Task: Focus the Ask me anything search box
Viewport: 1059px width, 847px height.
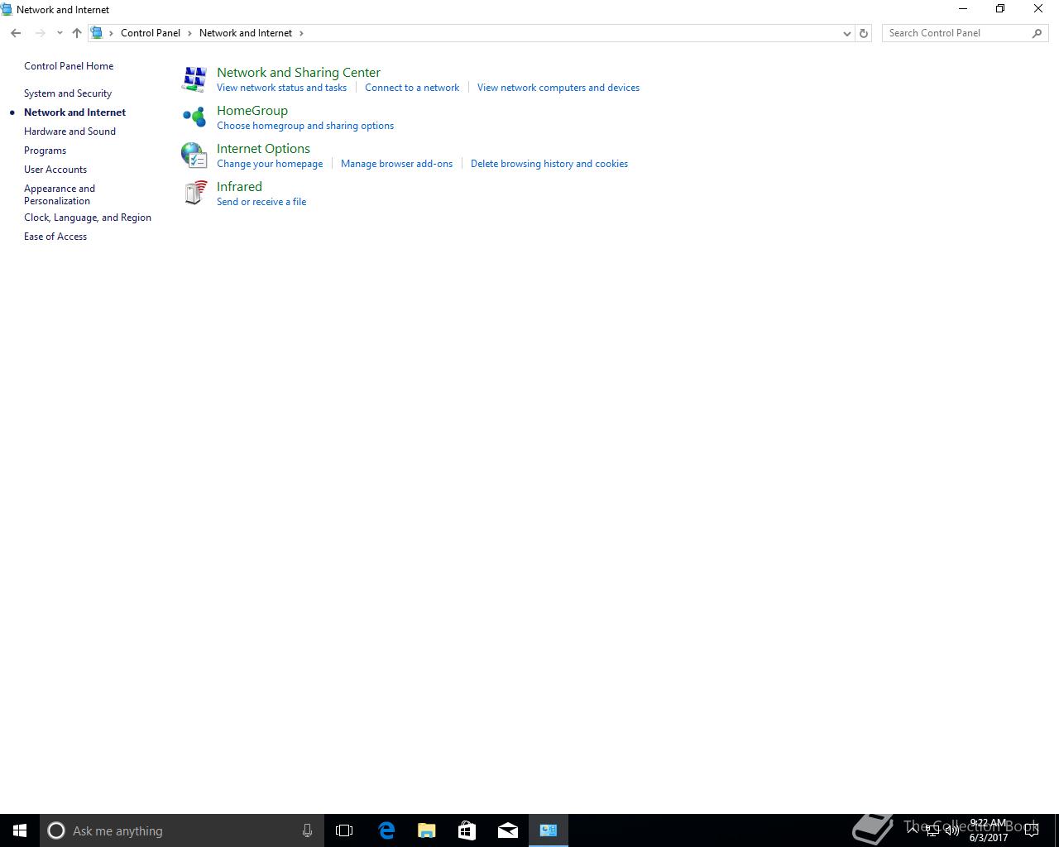Action: (x=182, y=830)
